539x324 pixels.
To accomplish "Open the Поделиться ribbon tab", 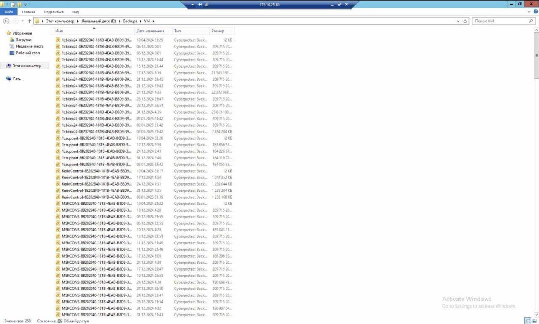I will [x=53, y=12].
